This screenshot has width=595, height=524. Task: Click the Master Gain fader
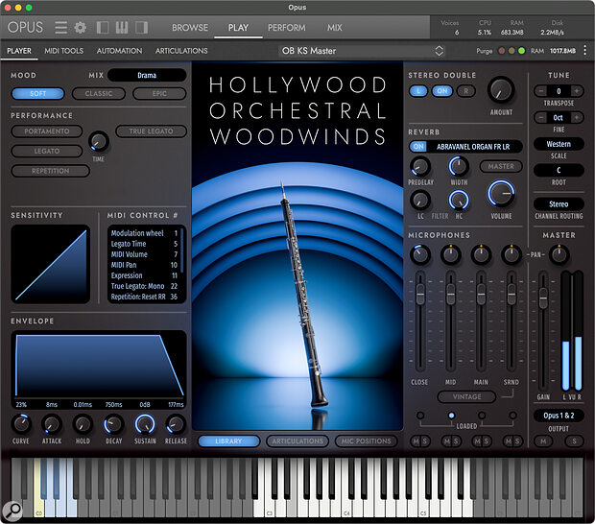coord(543,298)
